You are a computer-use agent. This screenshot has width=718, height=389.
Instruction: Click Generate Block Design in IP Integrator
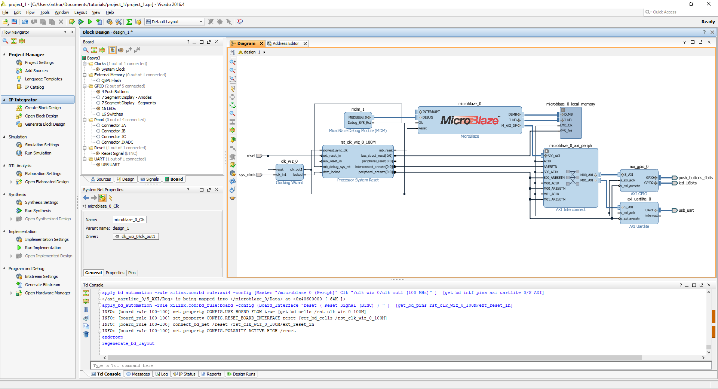45,124
